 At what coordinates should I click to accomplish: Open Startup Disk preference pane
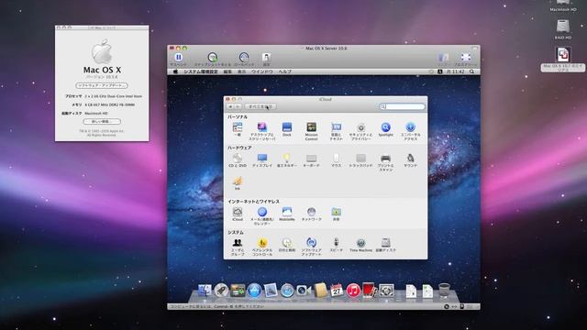385,245
